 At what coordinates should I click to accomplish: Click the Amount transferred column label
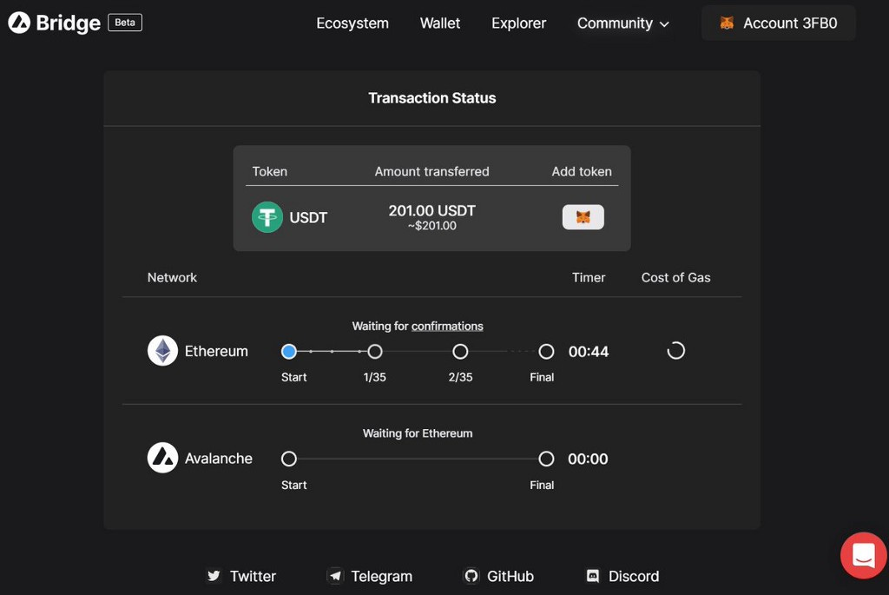pyautogui.click(x=432, y=171)
